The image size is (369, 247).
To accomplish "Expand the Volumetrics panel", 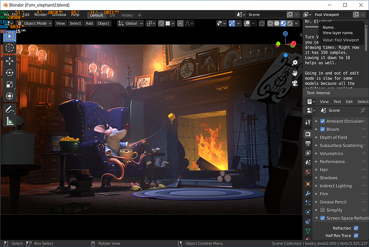I will (x=317, y=154).
